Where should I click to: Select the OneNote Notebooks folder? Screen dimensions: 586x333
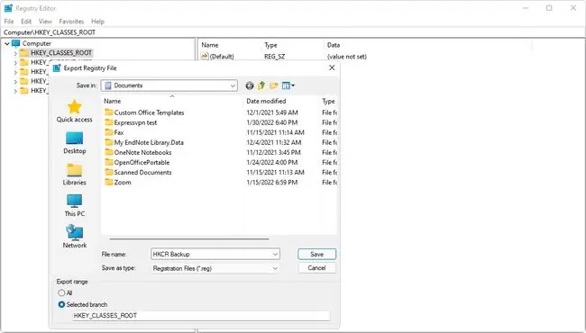tap(138, 152)
